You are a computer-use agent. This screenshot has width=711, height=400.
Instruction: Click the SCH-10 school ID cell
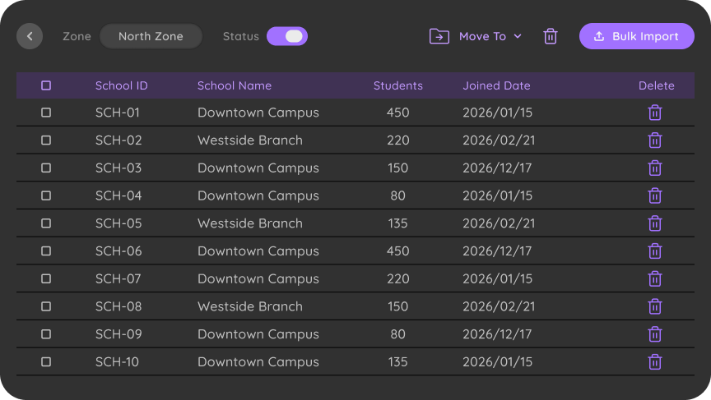pyautogui.click(x=117, y=361)
